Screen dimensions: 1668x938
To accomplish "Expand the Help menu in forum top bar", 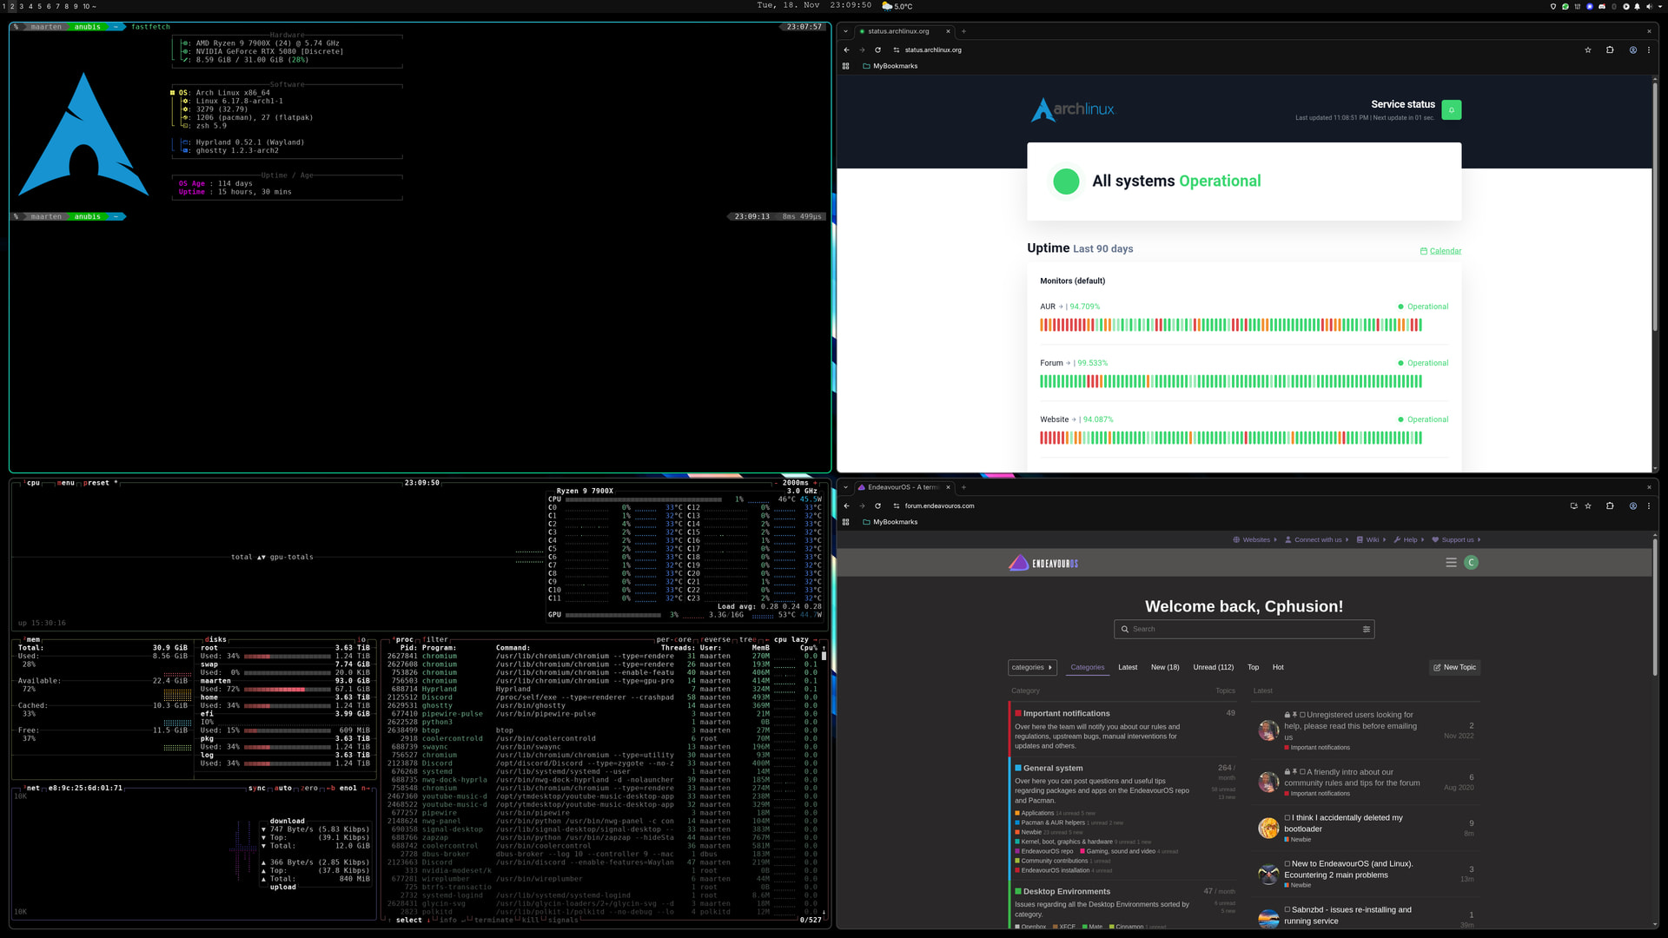I will [x=1408, y=540].
